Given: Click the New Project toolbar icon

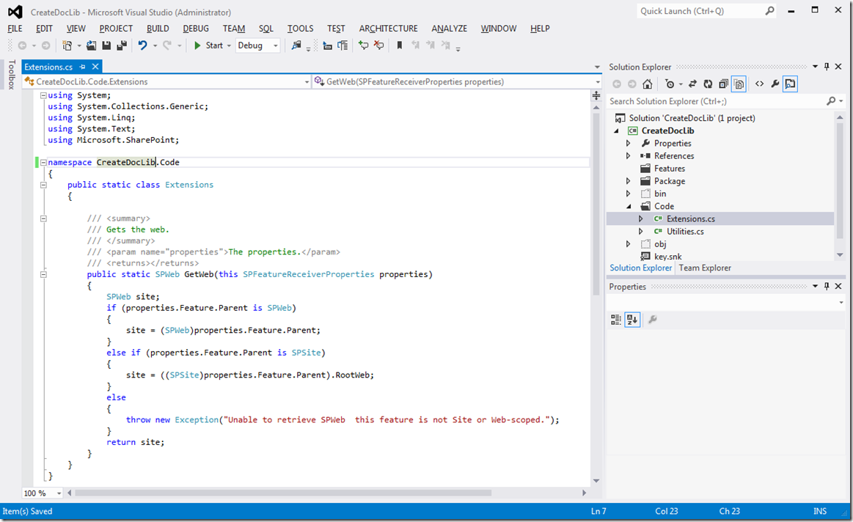Looking at the screenshot, I should click(67, 45).
